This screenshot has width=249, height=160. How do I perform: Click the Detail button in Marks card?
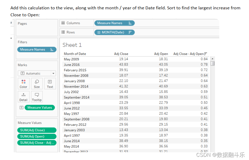[24, 97]
